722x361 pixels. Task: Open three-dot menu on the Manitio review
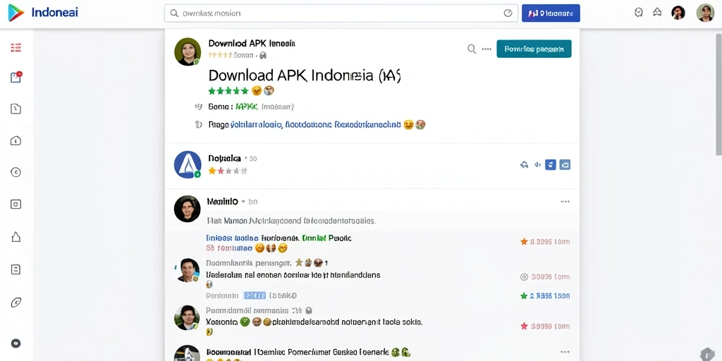(565, 202)
